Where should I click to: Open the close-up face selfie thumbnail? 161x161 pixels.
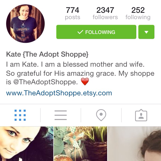pos(27,144)
